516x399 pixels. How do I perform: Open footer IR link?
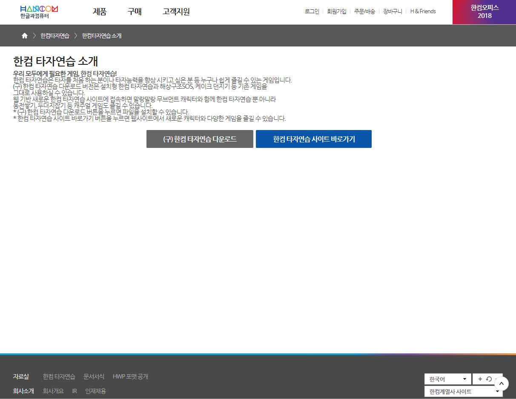[x=75, y=391]
